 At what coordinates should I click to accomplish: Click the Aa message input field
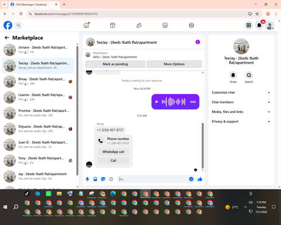click(153, 179)
